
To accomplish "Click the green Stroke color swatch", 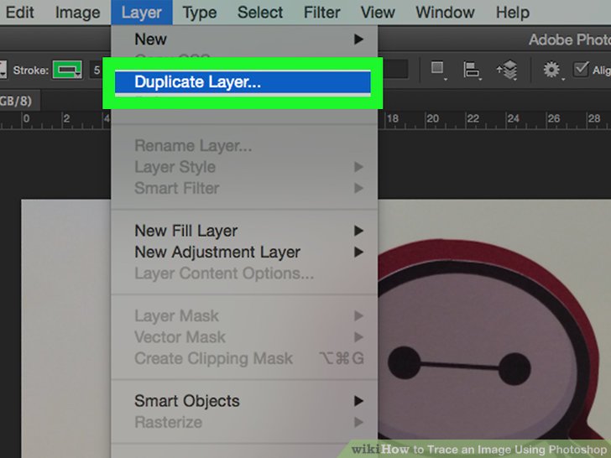I will click(x=67, y=70).
